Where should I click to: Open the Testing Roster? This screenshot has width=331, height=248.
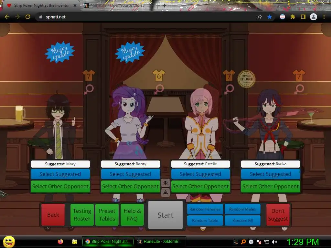click(82, 215)
